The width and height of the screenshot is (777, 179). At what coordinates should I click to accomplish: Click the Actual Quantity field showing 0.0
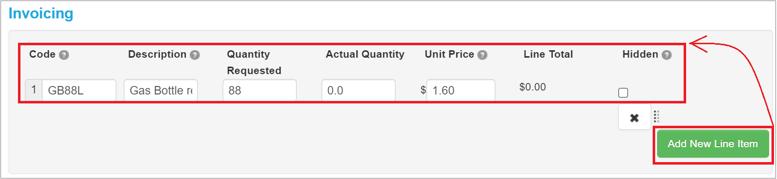point(359,90)
